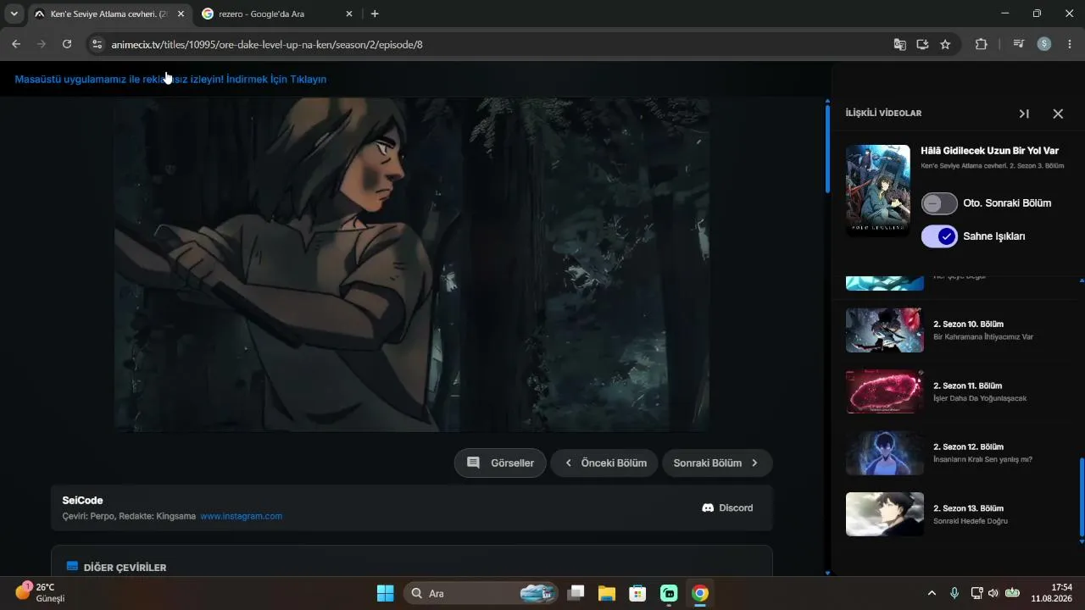Show hidden system tray icons

coord(932,593)
